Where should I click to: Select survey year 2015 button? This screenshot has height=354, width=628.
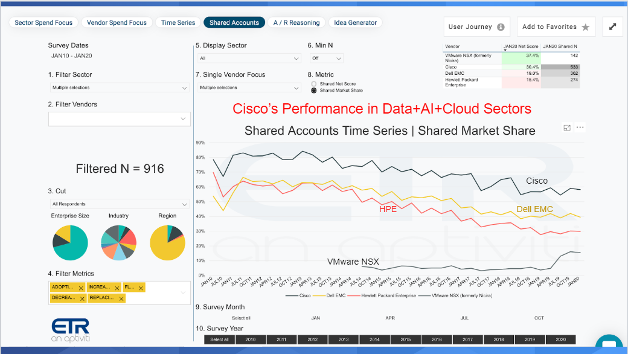[x=405, y=340]
